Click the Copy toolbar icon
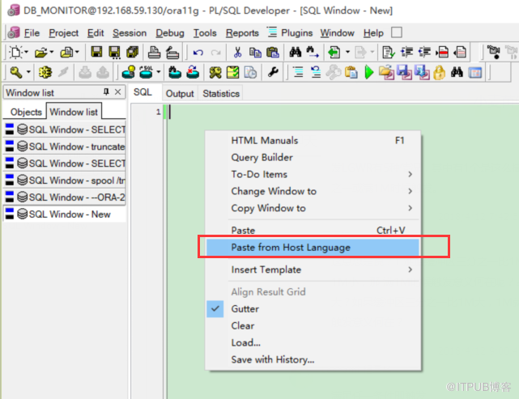Screen dimensions: 519x399 click(x=255, y=53)
